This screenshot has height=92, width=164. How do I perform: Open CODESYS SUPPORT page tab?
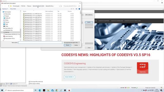tap(104, 21)
